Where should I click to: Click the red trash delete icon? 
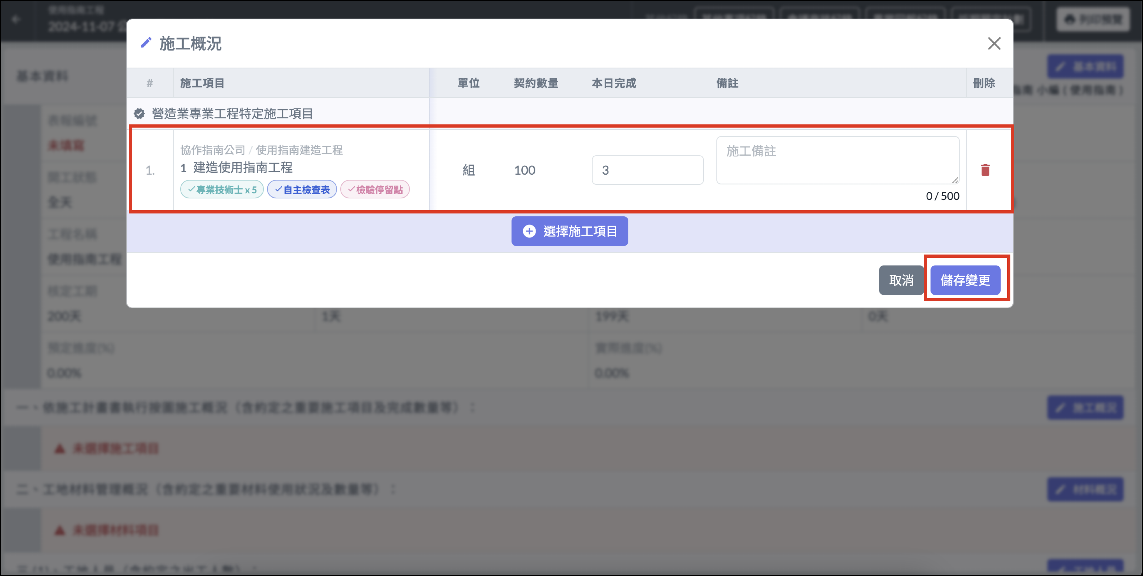click(x=985, y=170)
